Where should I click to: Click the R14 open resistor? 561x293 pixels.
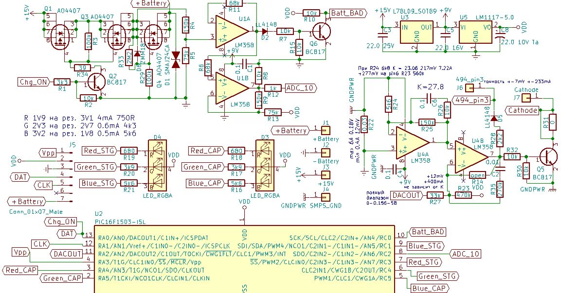point(478,175)
